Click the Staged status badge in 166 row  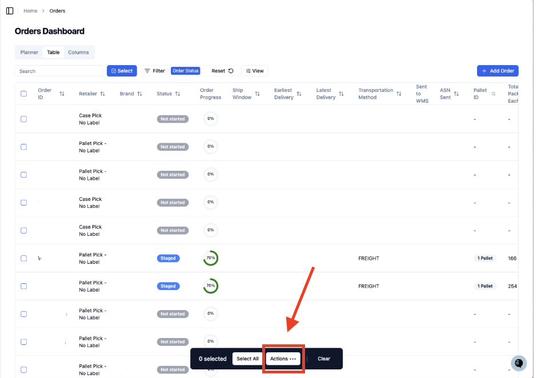[168, 259]
